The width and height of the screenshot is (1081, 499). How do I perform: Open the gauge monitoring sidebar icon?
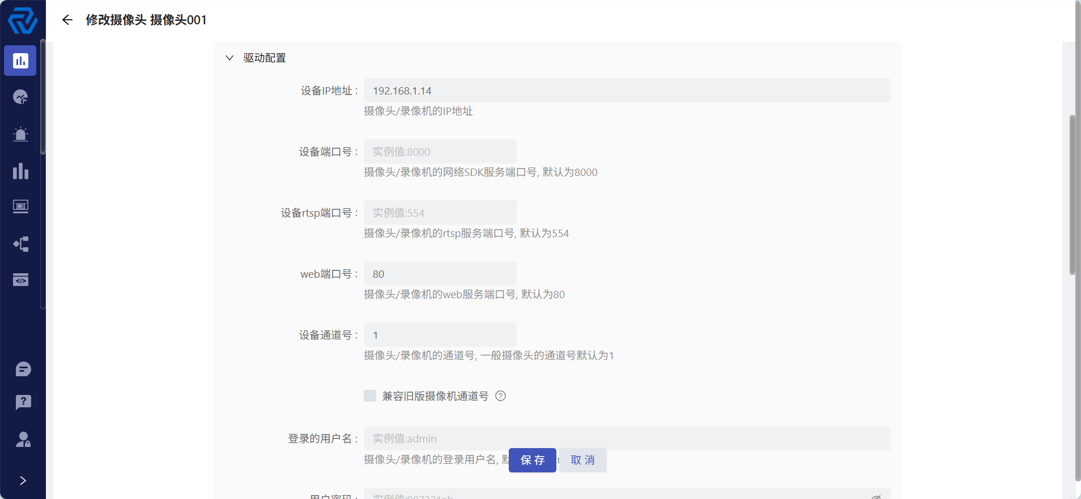click(x=20, y=97)
